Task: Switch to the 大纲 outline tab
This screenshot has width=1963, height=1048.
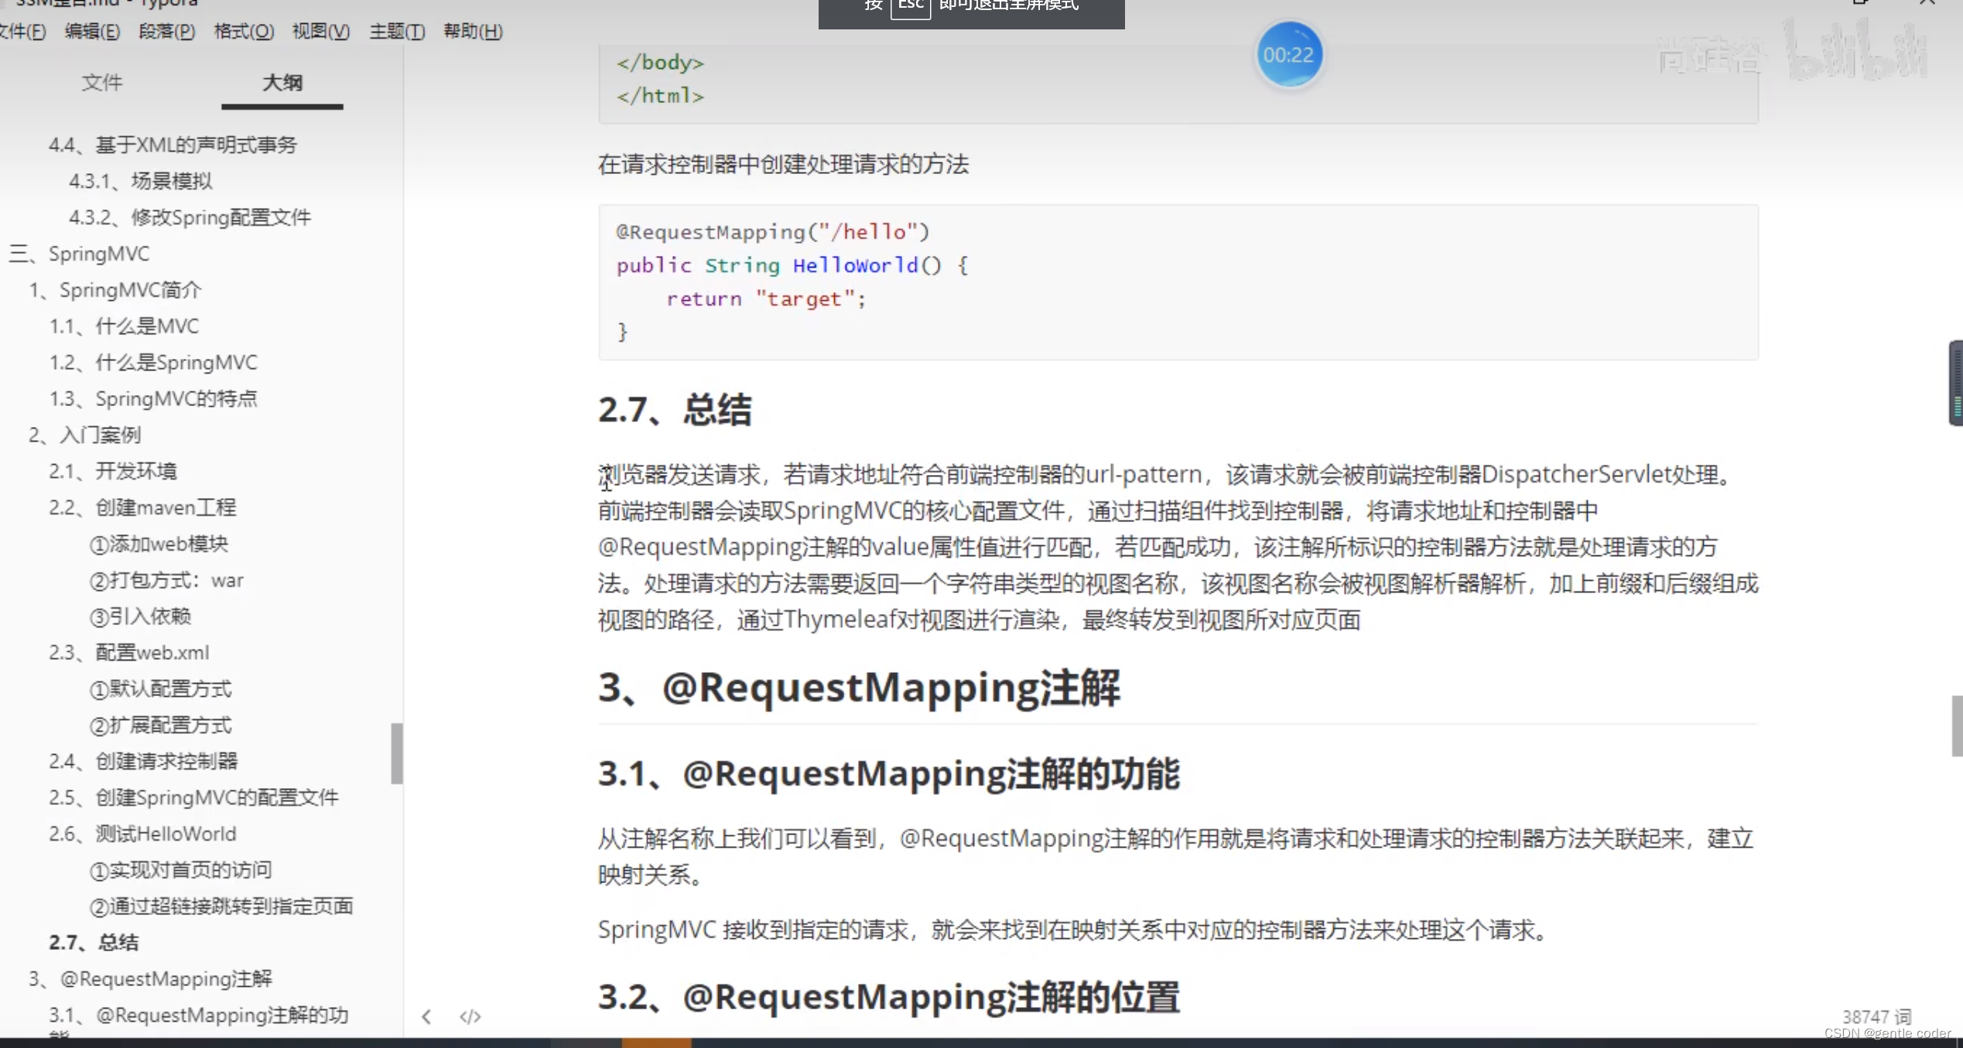Action: point(282,83)
